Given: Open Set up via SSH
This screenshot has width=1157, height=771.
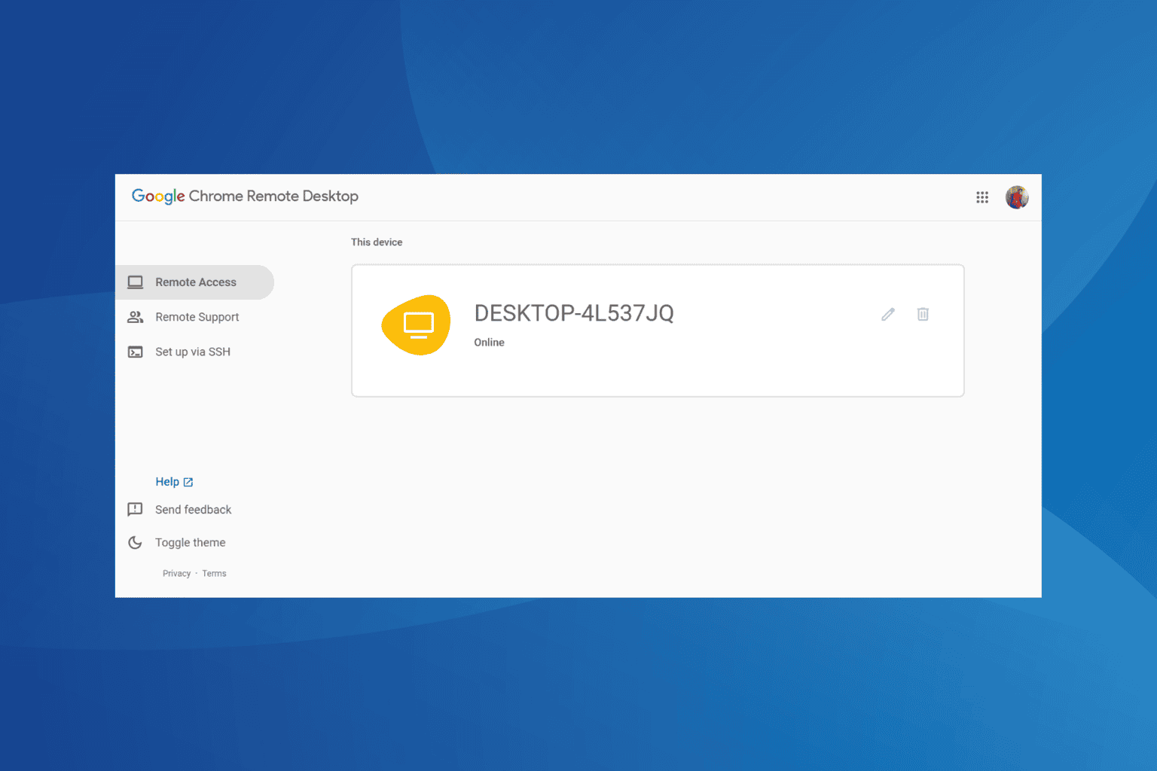Looking at the screenshot, I should [193, 352].
